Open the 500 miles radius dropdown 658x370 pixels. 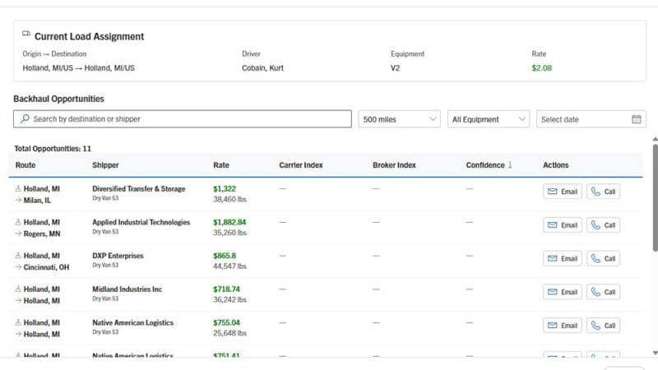399,119
